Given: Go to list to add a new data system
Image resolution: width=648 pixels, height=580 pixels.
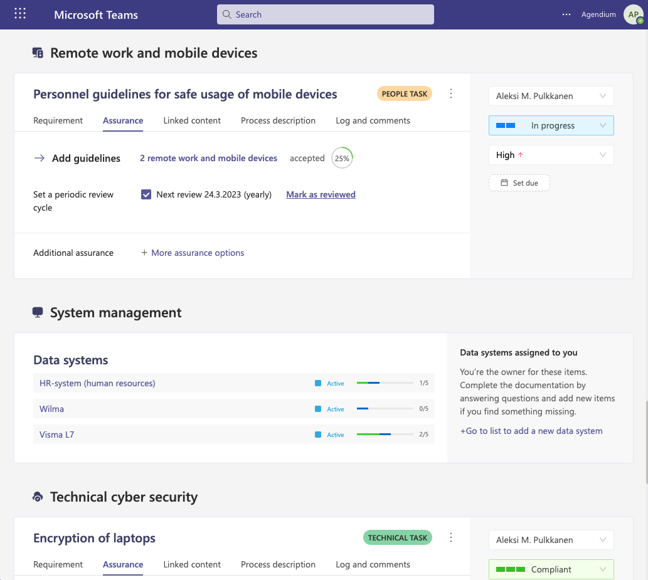Looking at the screenshot, I should tap(531, 431).
